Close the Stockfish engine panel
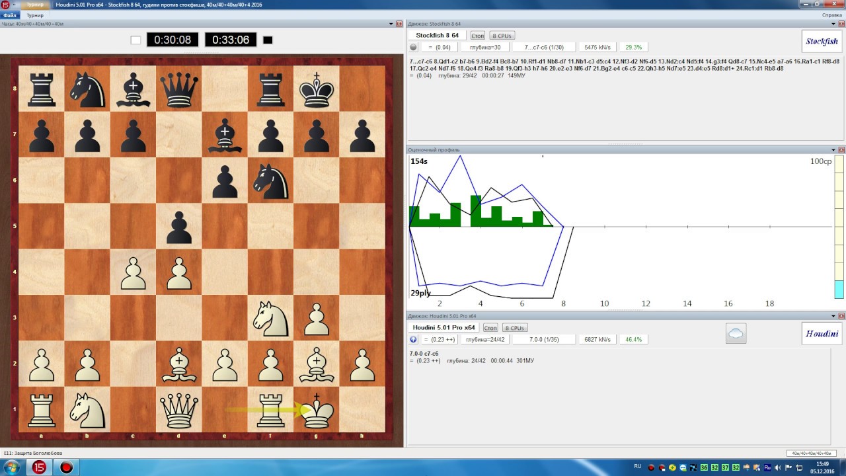846x476 pixels. (x=841, y=24)
